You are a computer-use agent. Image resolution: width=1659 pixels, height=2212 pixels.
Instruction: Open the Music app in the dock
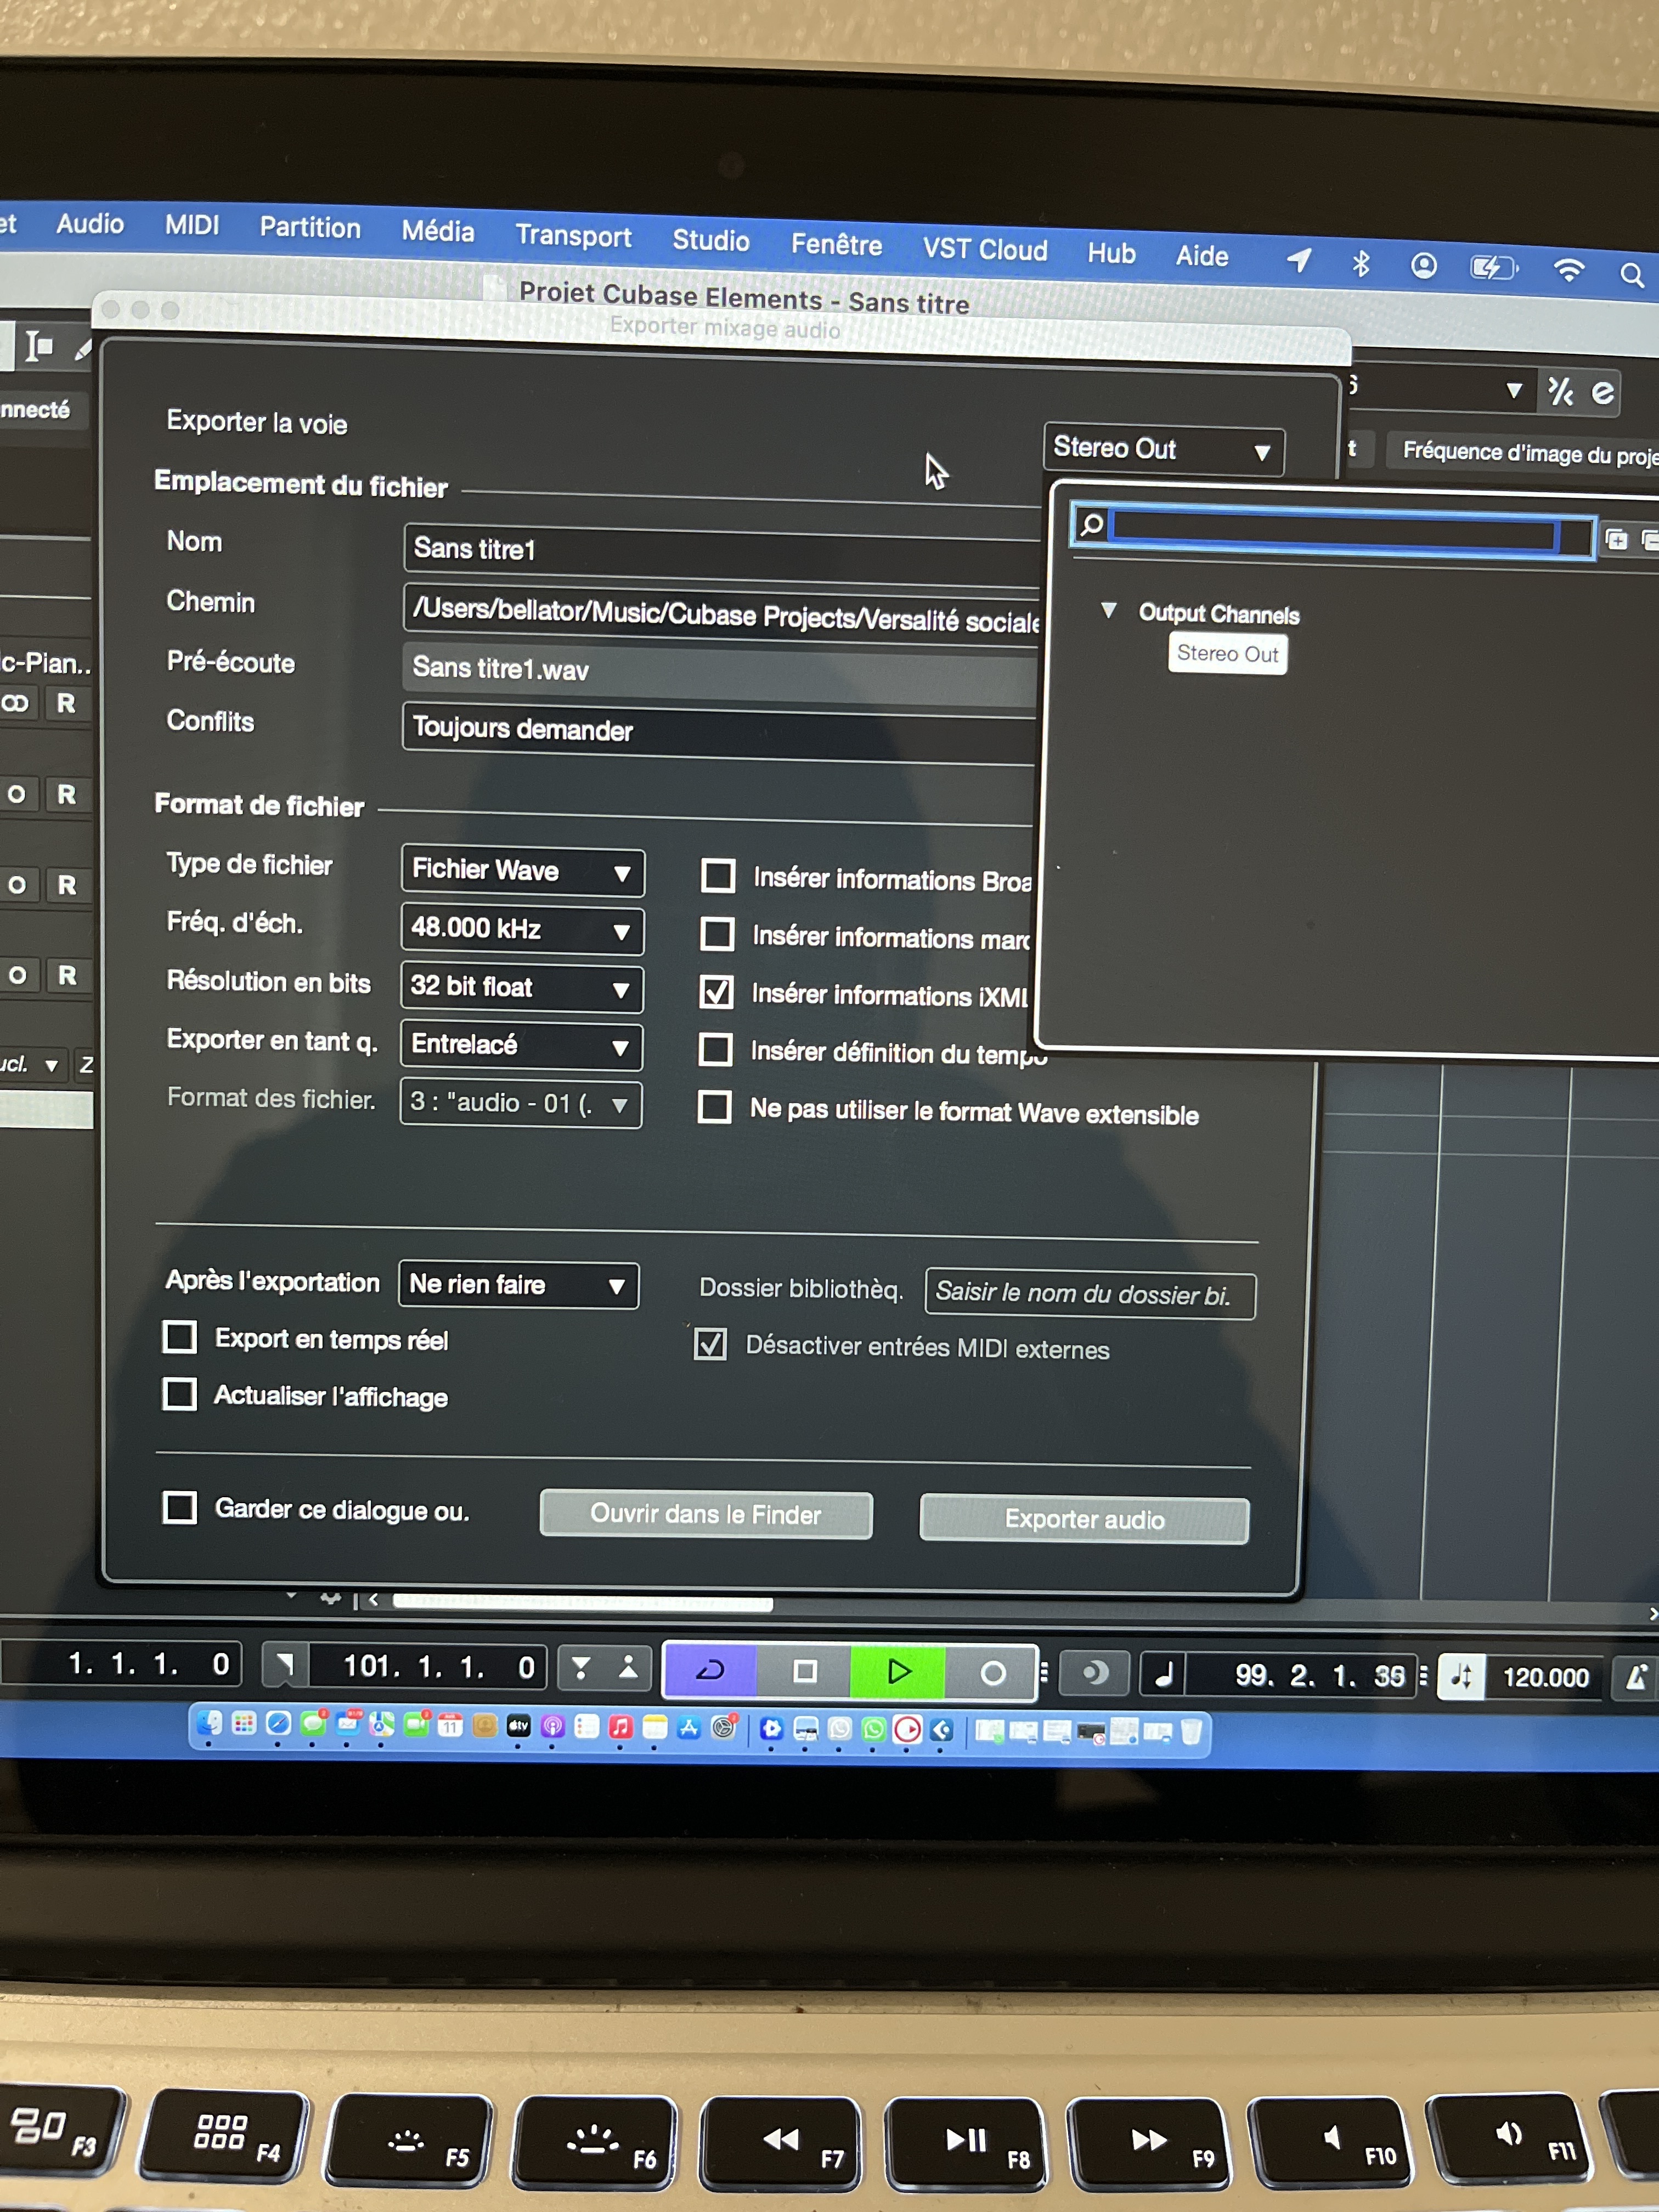(x=620, y=1727)
